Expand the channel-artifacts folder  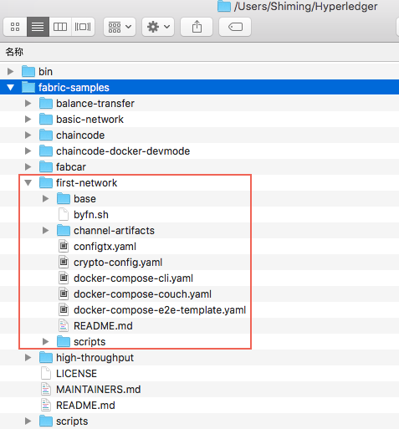45,231
